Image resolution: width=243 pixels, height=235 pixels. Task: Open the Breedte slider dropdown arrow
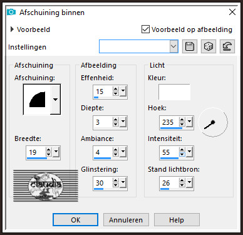(56, 152)
